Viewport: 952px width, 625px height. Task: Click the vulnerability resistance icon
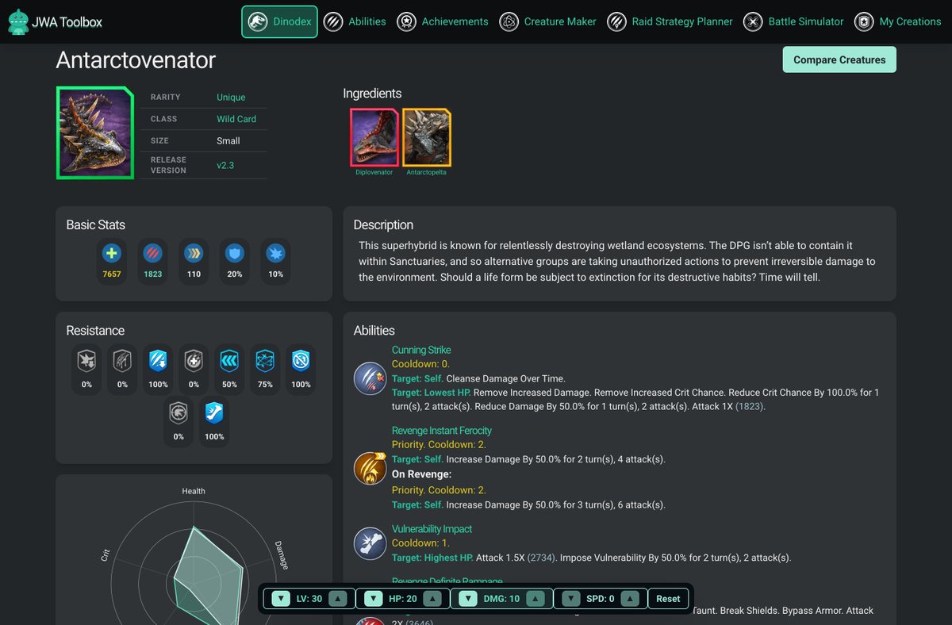pyautogui.click(x=214, y=414)
